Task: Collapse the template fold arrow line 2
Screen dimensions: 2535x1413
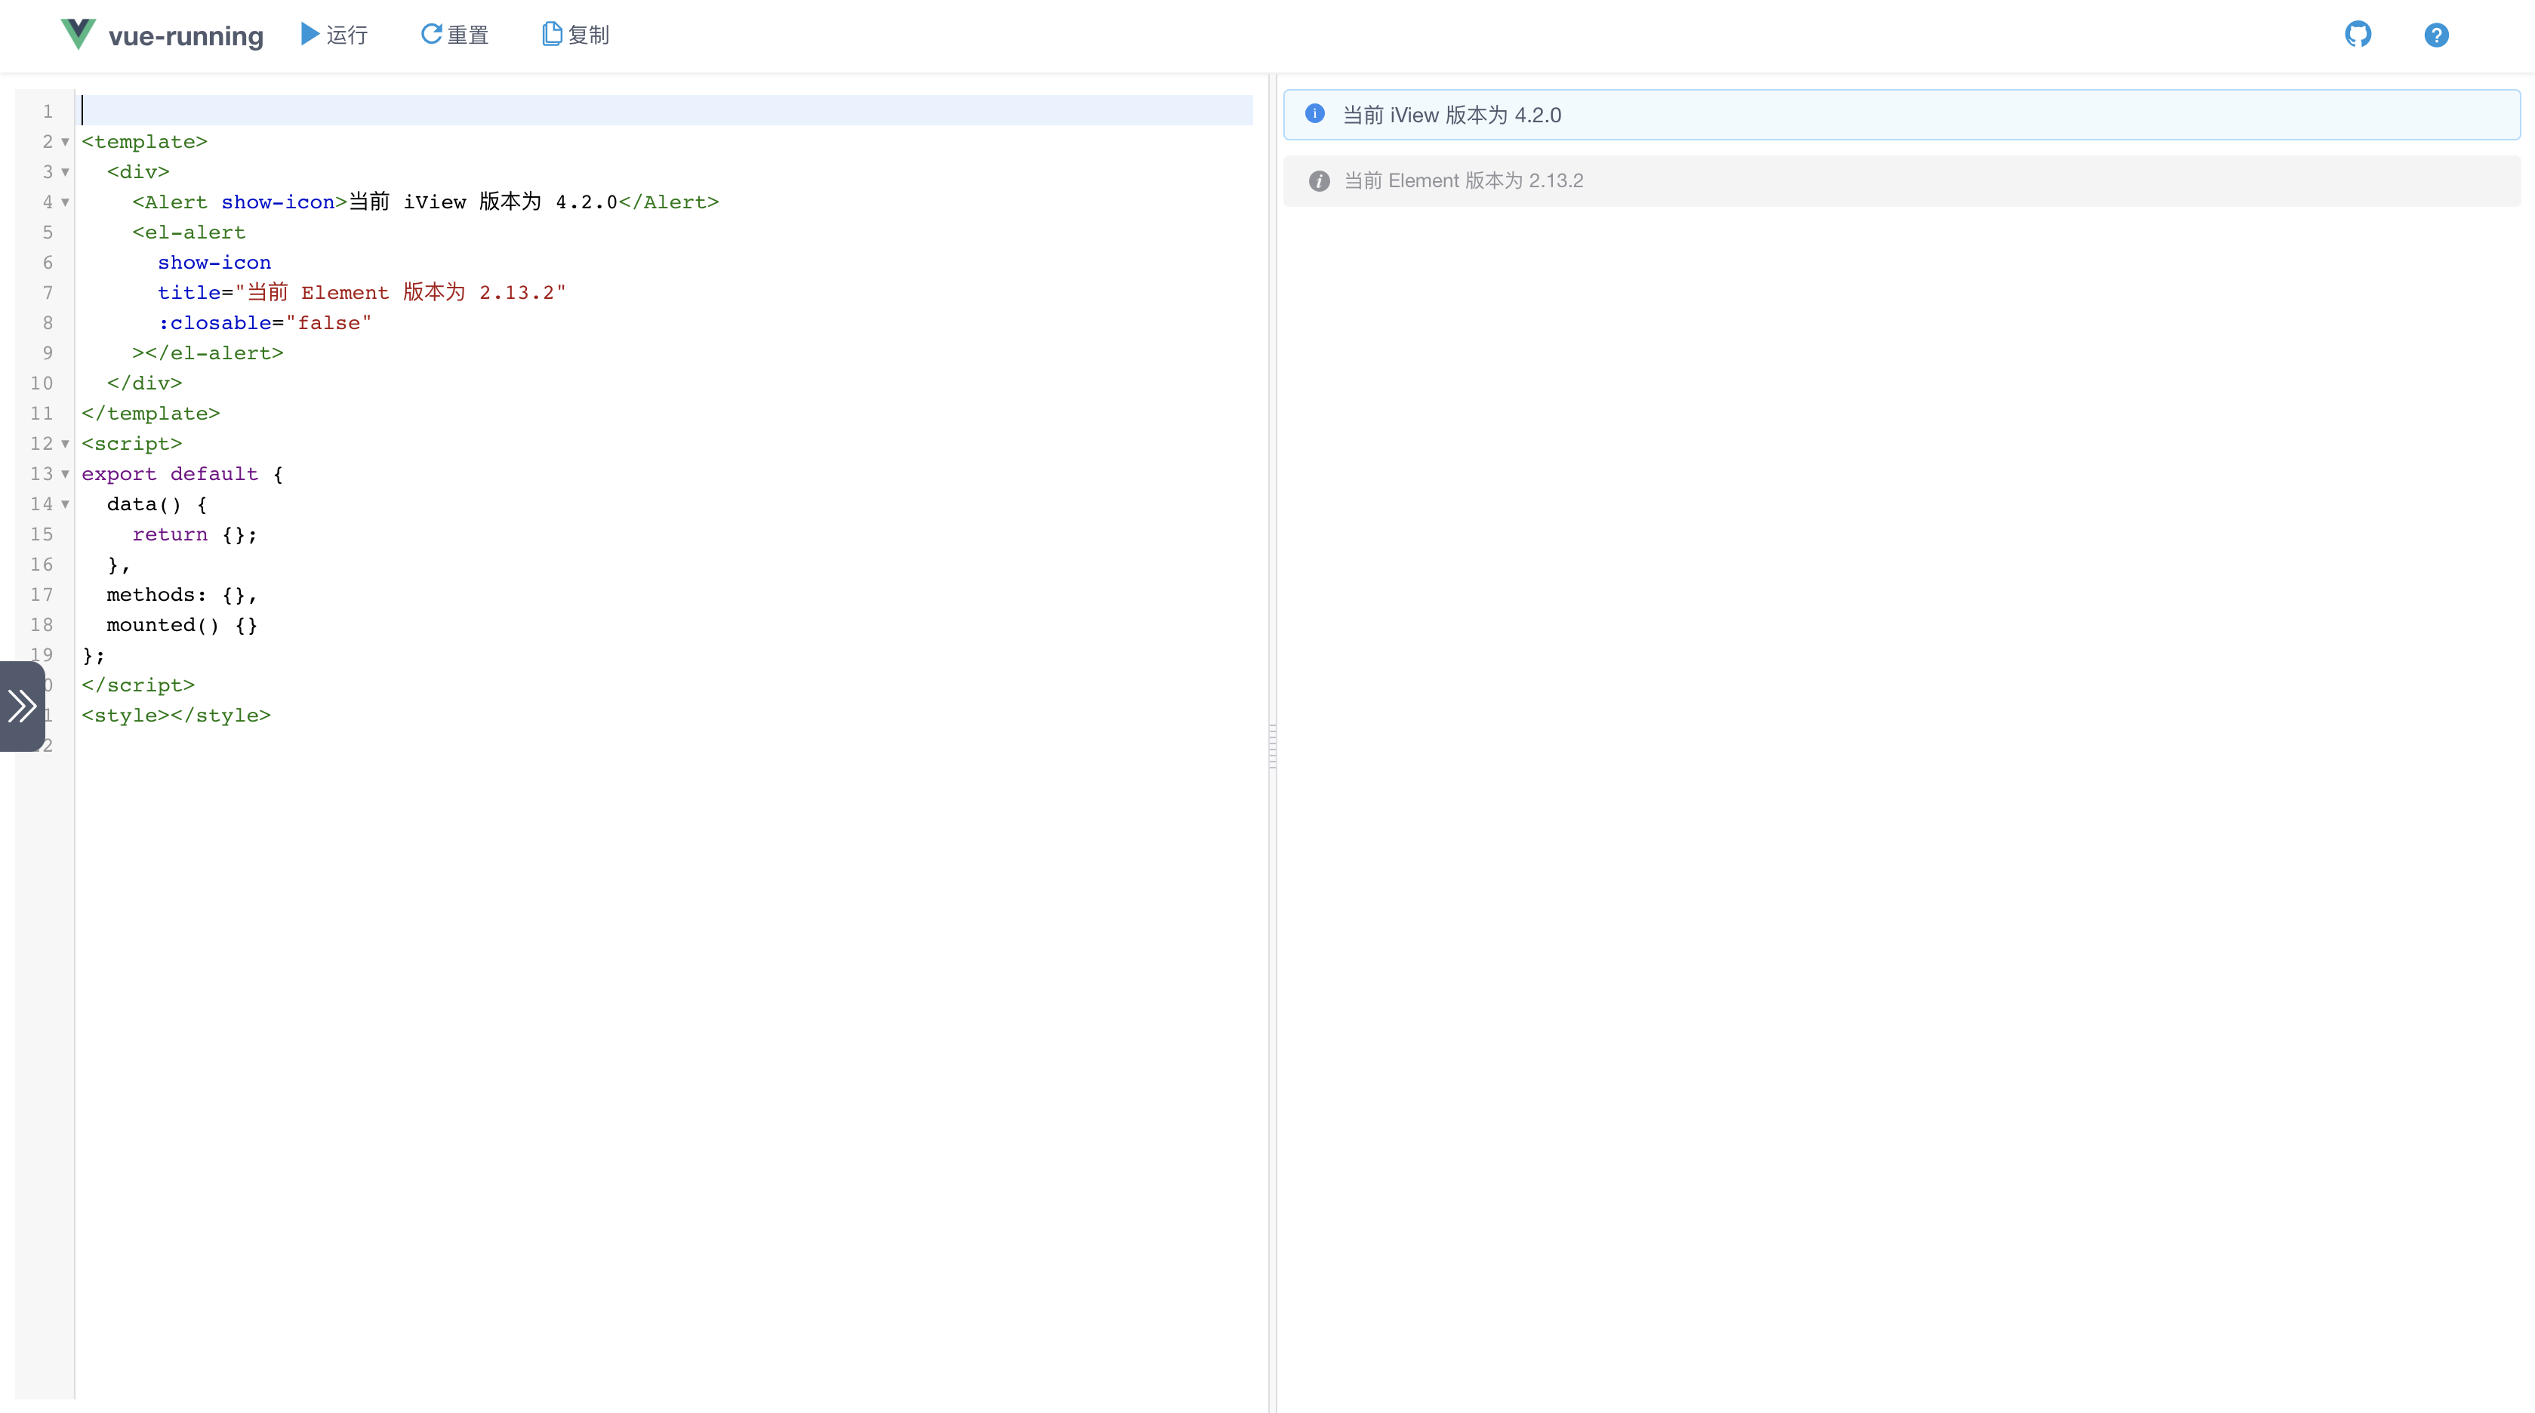Action: tap(66, 143)
